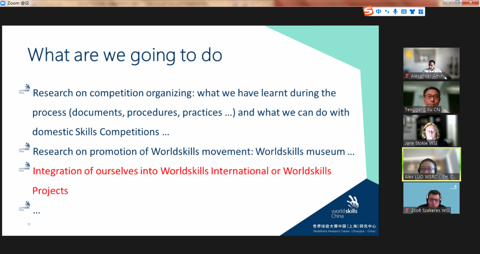Screen dimensions: 480x254
Task: Click the Sogou voice input microphone
Action: click(395, 12)
